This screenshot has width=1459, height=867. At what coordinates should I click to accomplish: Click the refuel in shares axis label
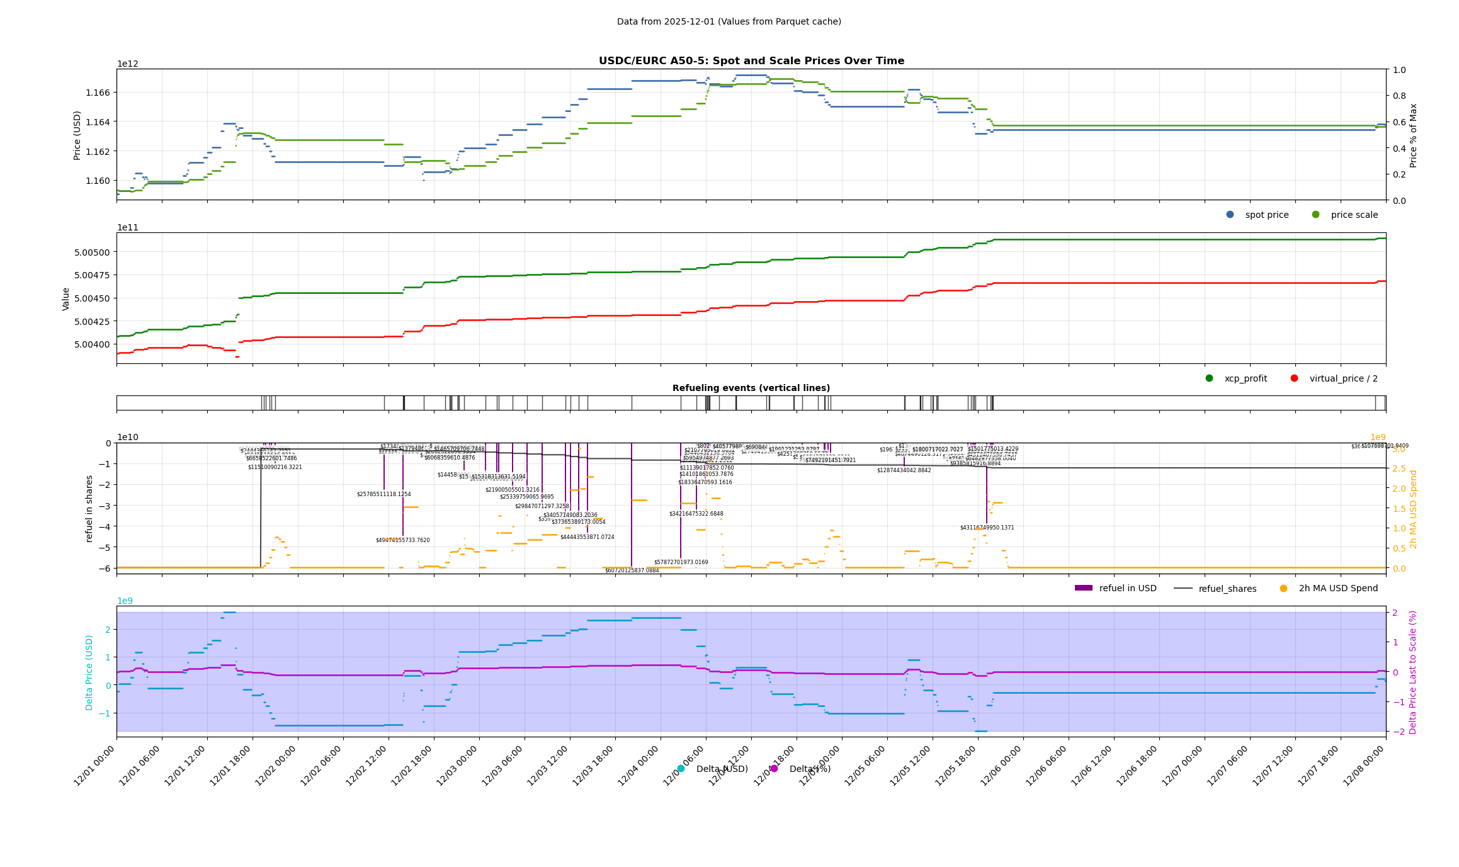[89, 508]
